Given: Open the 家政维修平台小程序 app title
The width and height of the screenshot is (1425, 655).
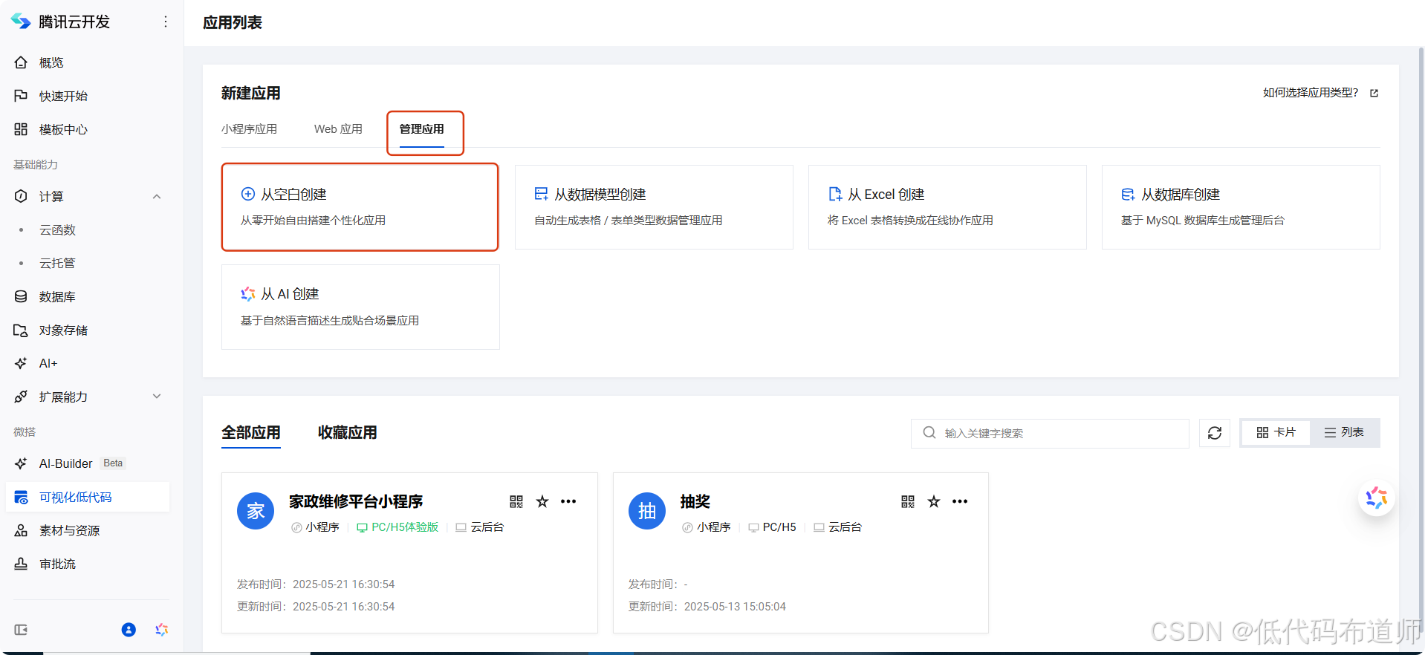Looking at the screenshot, I should (x=356, y=501).
